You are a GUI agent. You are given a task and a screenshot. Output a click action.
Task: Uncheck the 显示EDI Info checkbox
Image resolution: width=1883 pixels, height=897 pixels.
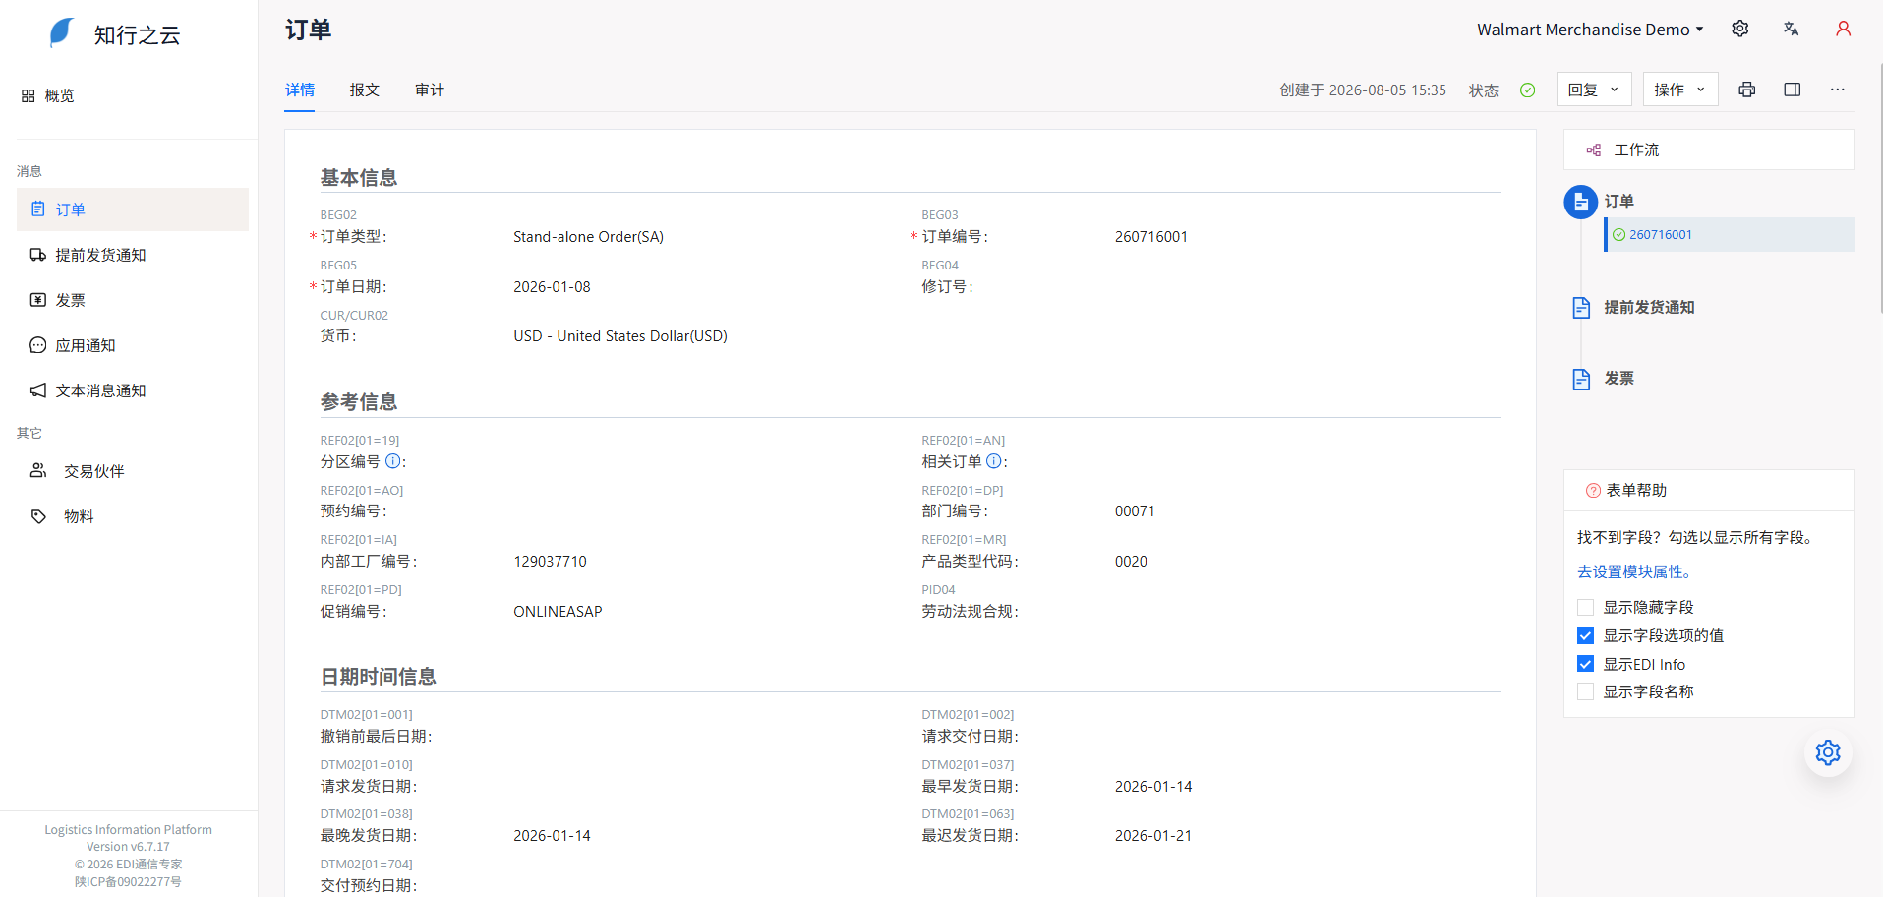pos(1585,664)
